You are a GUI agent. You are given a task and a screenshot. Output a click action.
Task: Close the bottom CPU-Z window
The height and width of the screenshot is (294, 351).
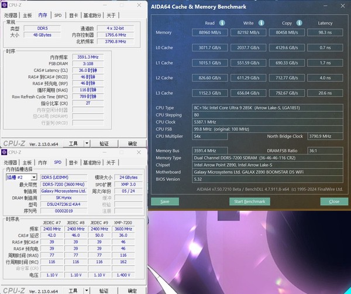(x=139, y=152)
